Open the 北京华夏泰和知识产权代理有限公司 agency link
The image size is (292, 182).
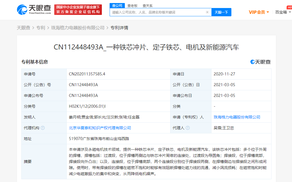point(100,128)
